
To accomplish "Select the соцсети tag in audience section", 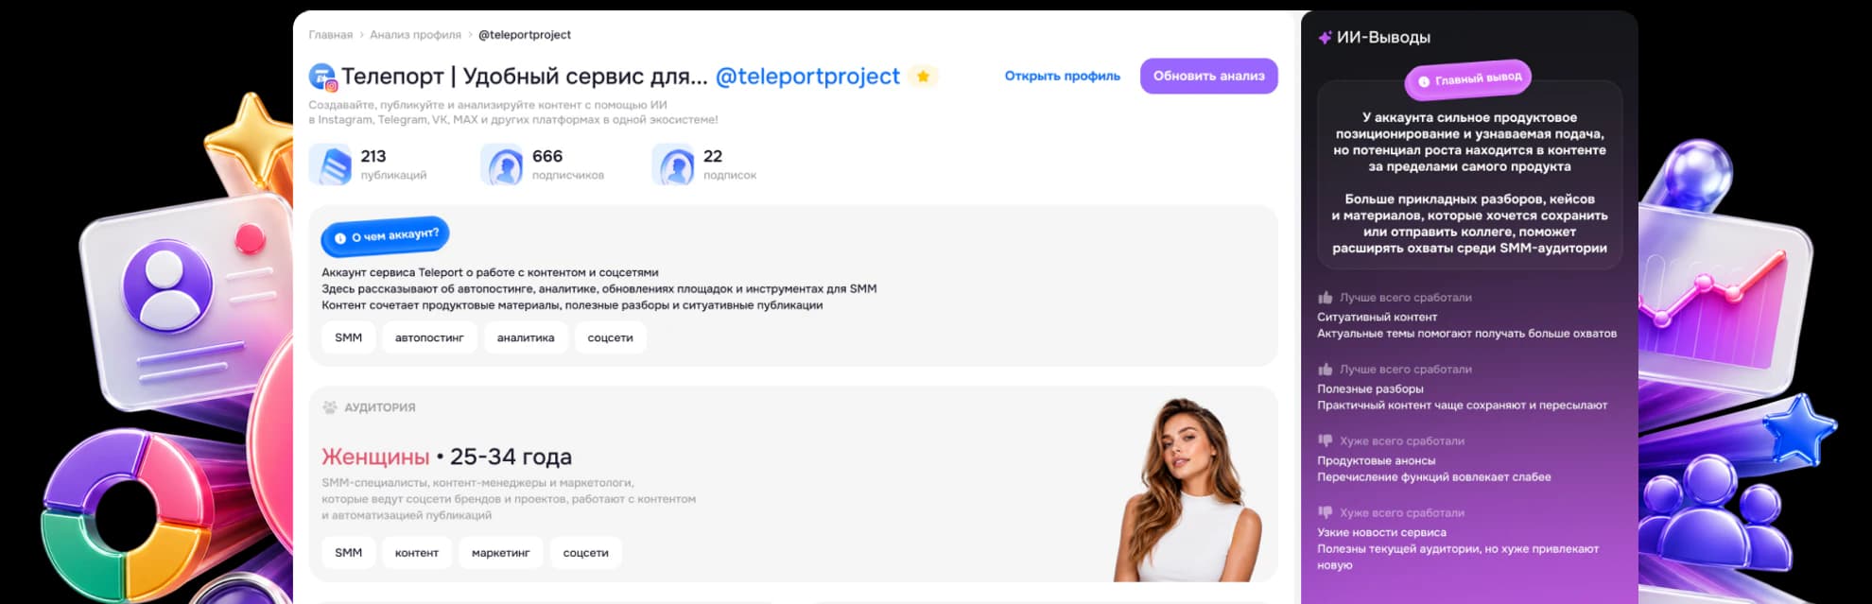I will [585, 553].
